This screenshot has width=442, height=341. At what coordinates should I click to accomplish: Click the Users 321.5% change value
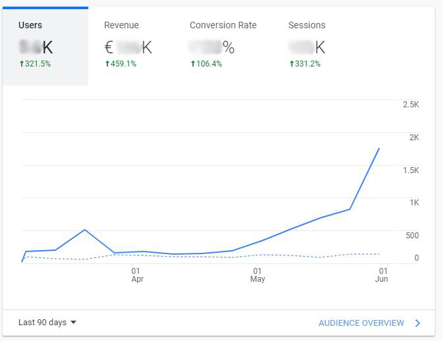[x=38, y=64]
